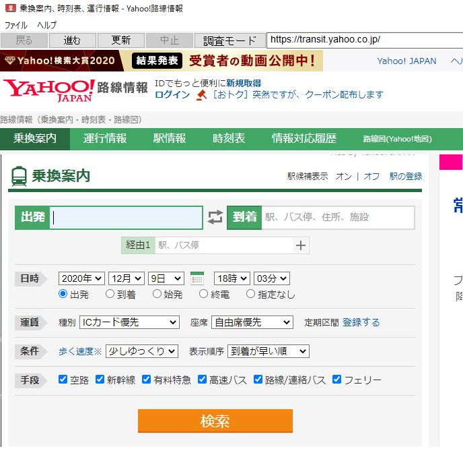Open the ICカード優先 fare type dropdown
Screen dimensions: 463x453
129,322
